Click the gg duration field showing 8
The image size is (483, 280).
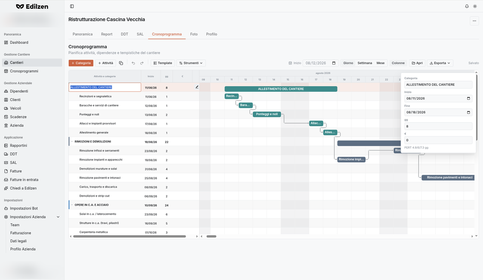438,126
